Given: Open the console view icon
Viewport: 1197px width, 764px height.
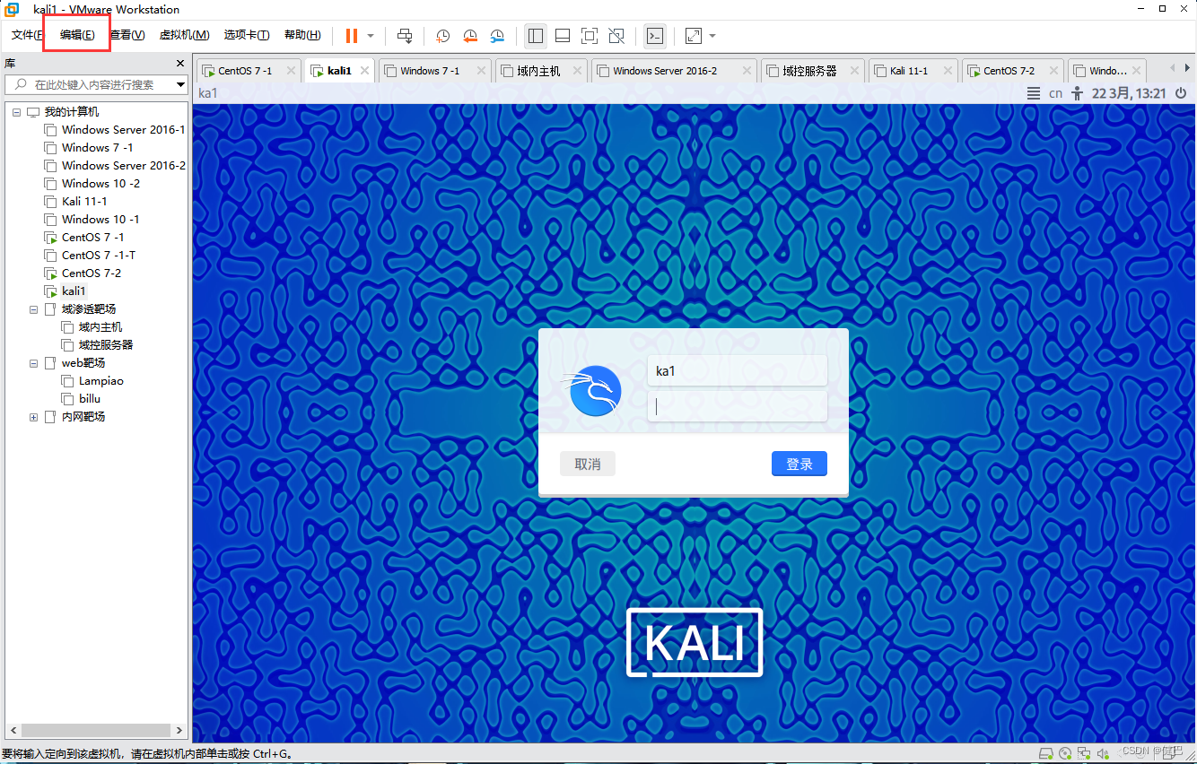Looking at the screenshot, I should pyautogui.click(x=655, y=36).
